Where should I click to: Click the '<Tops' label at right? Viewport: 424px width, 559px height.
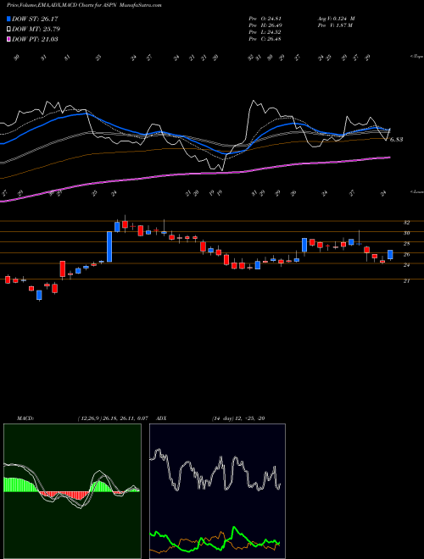click(x=416, y=57)
